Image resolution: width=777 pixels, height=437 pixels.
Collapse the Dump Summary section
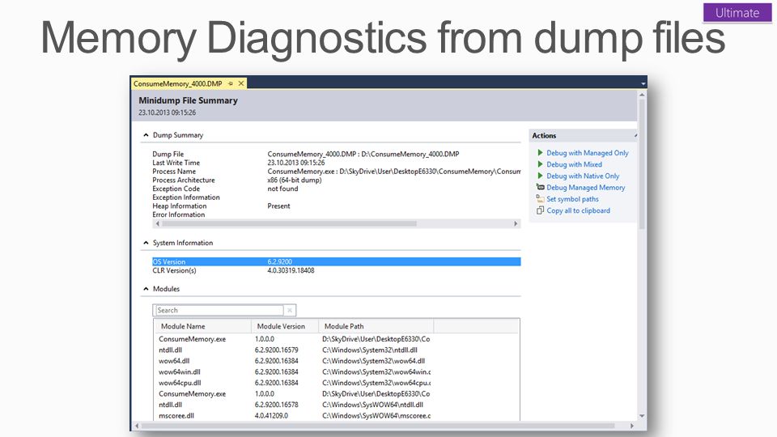click(146, 135)
